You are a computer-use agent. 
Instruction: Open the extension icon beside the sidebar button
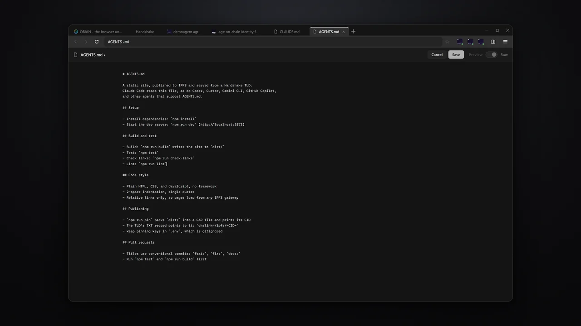(x=481, y=42)
